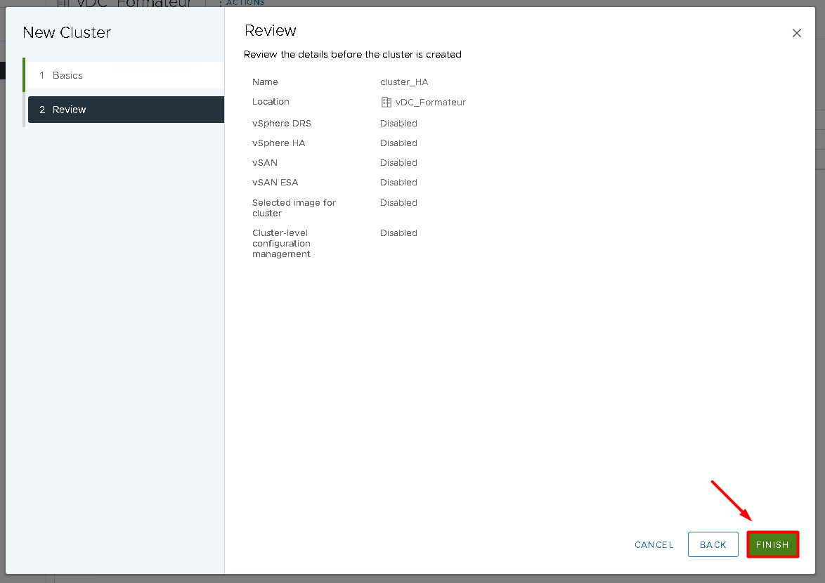Click the Disabled value for vSphere HA
Screen dimensions: 825x583
[398, 143]
